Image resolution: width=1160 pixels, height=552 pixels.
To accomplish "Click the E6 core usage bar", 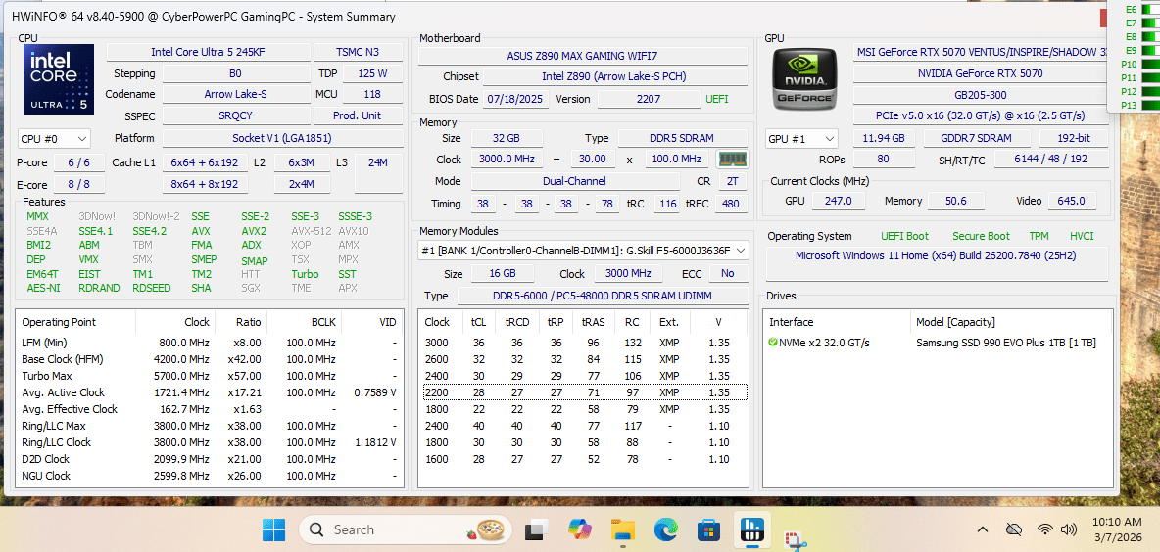I will click(1150, 10).
